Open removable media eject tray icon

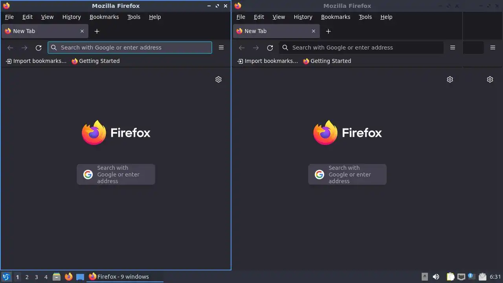425,277
